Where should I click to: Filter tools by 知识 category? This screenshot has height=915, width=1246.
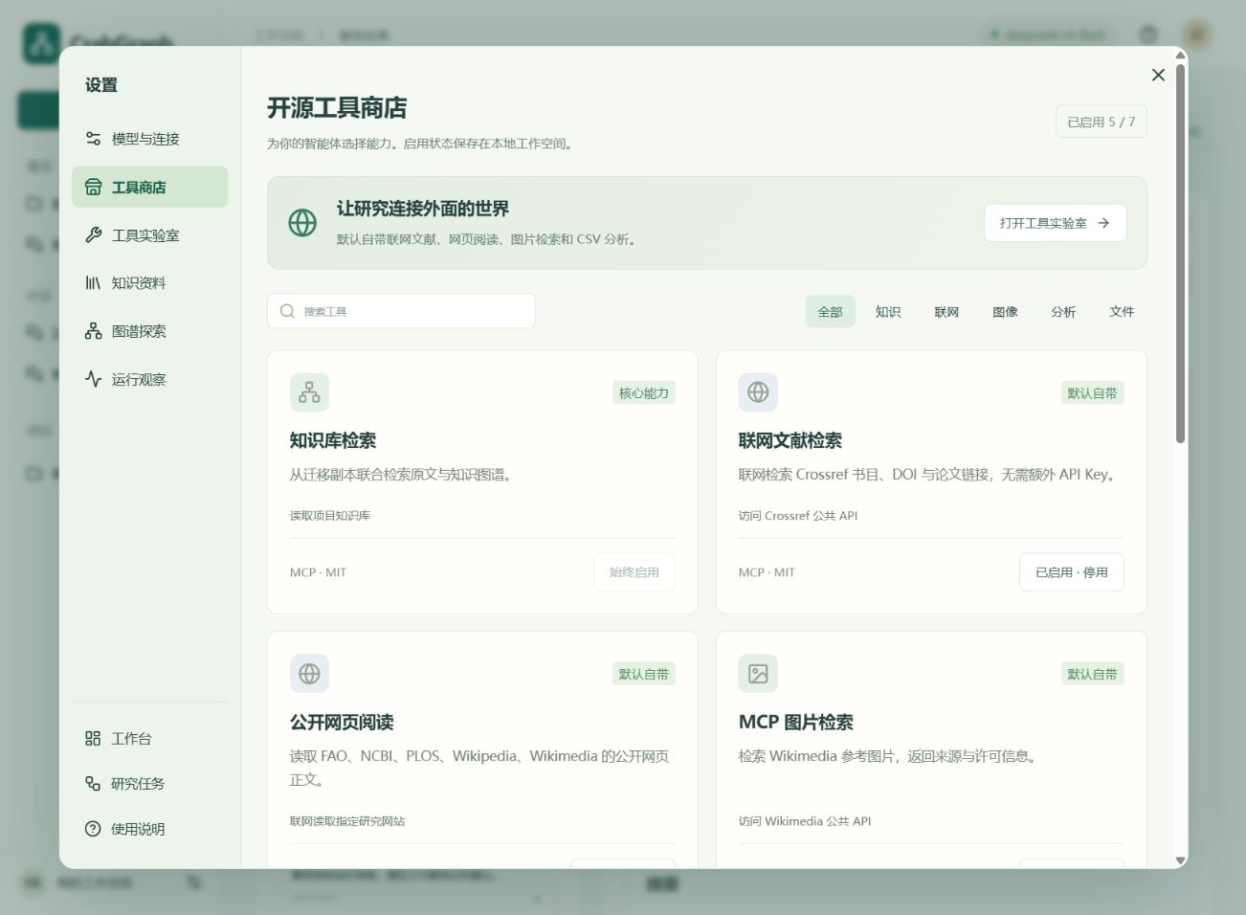point(888,311)
